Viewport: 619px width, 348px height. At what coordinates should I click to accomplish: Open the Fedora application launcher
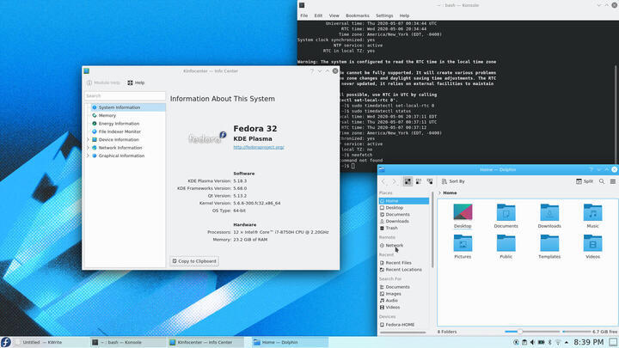tap(5, 342)
